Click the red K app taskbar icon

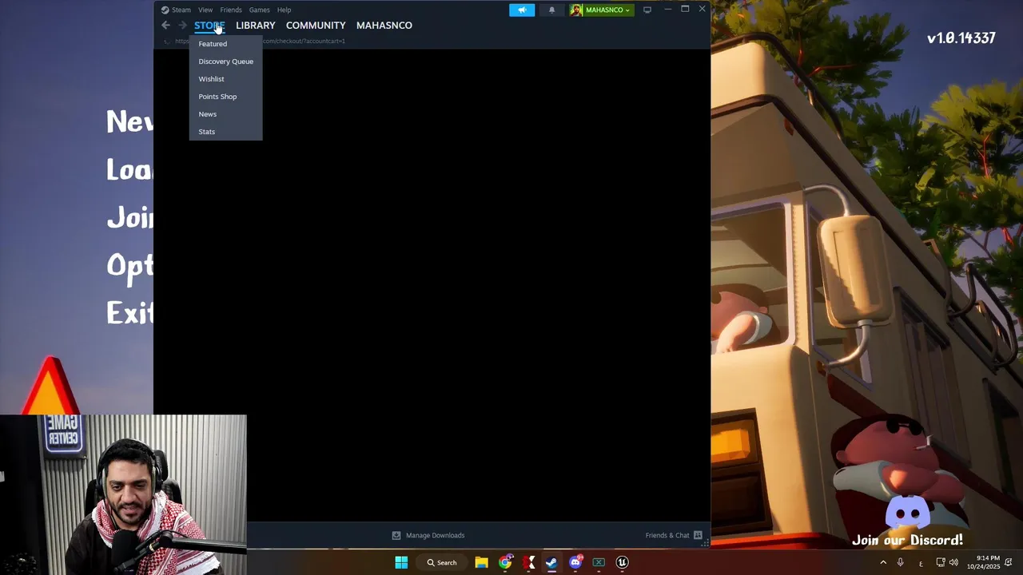click(x=528, y=562)
